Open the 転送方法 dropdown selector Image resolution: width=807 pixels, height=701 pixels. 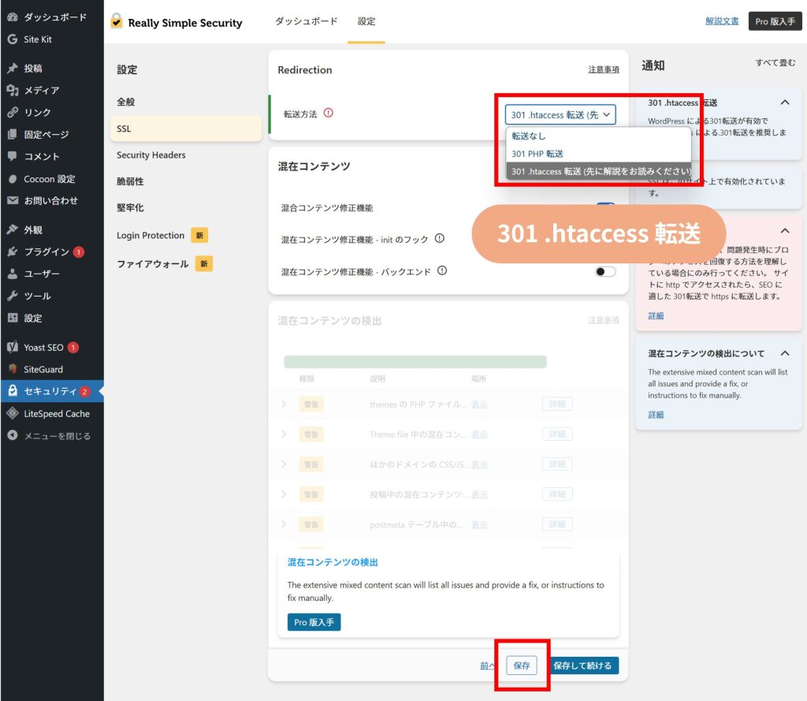tap(560, 114)
